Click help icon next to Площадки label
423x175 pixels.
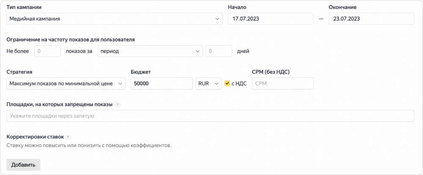[118, 105]
